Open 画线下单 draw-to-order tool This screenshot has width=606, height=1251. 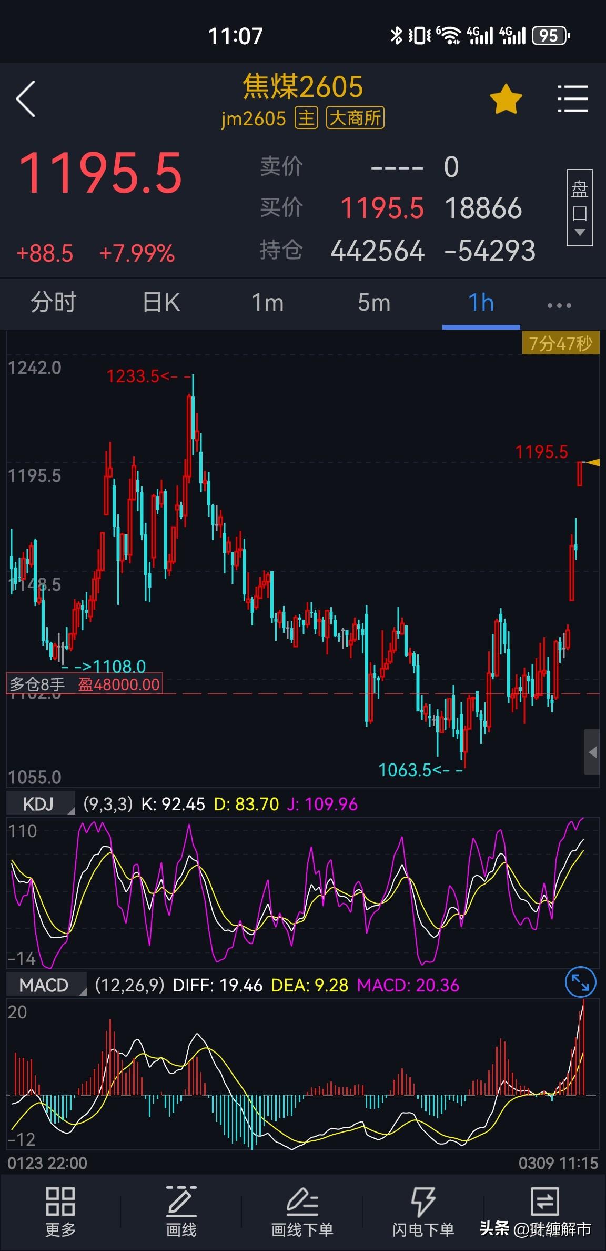pos(302,1212)
